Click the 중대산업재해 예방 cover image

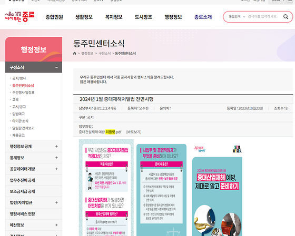tap(217, 197)
